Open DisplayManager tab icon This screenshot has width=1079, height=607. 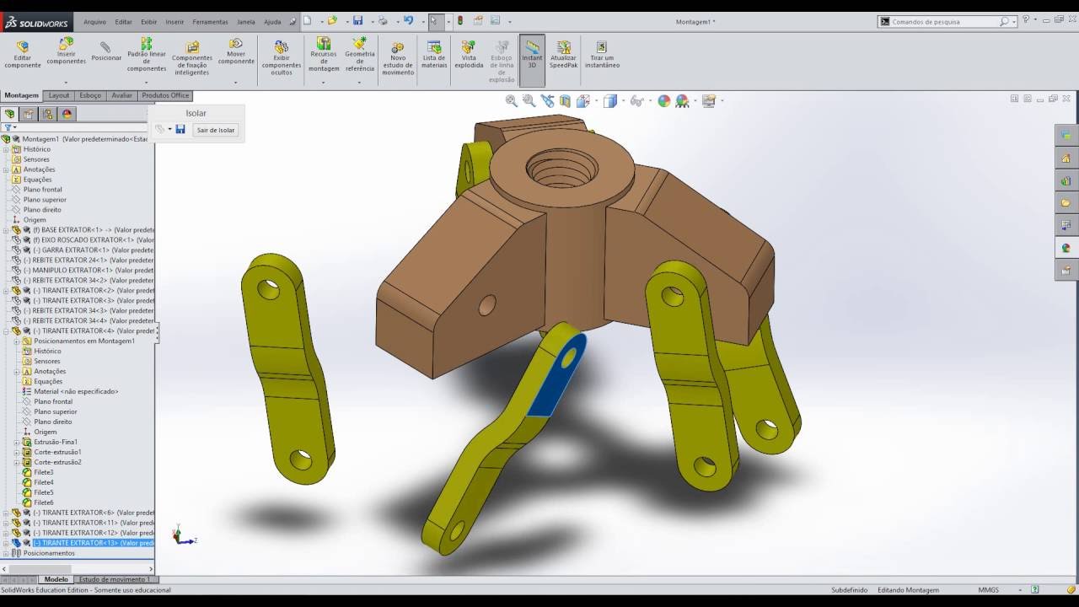(67, 114)
